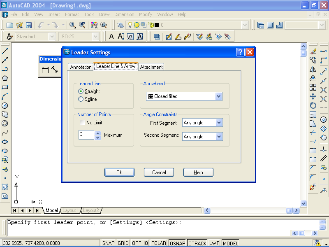Open the Modify menu
The height and width of the screenshot is (247, 329).
coord(146,14)
